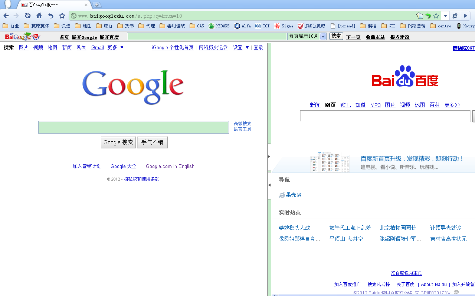Screen dimensions: 475x296
Task: Close the 百Google度 tab
Action: (86, 5)
